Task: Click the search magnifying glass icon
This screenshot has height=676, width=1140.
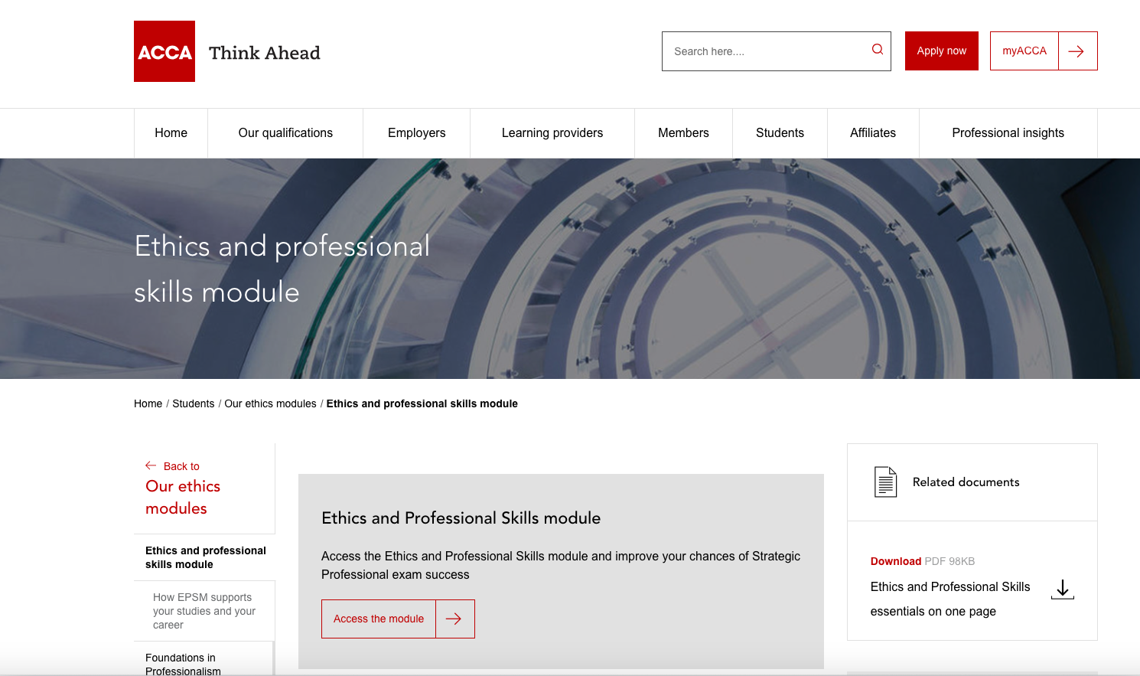Action: 876,48
